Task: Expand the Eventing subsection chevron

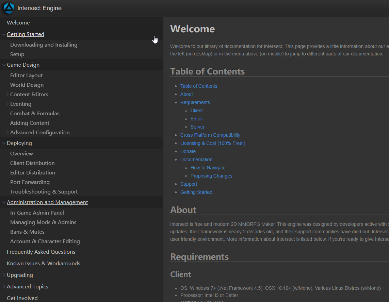Action: coord(7,104)
